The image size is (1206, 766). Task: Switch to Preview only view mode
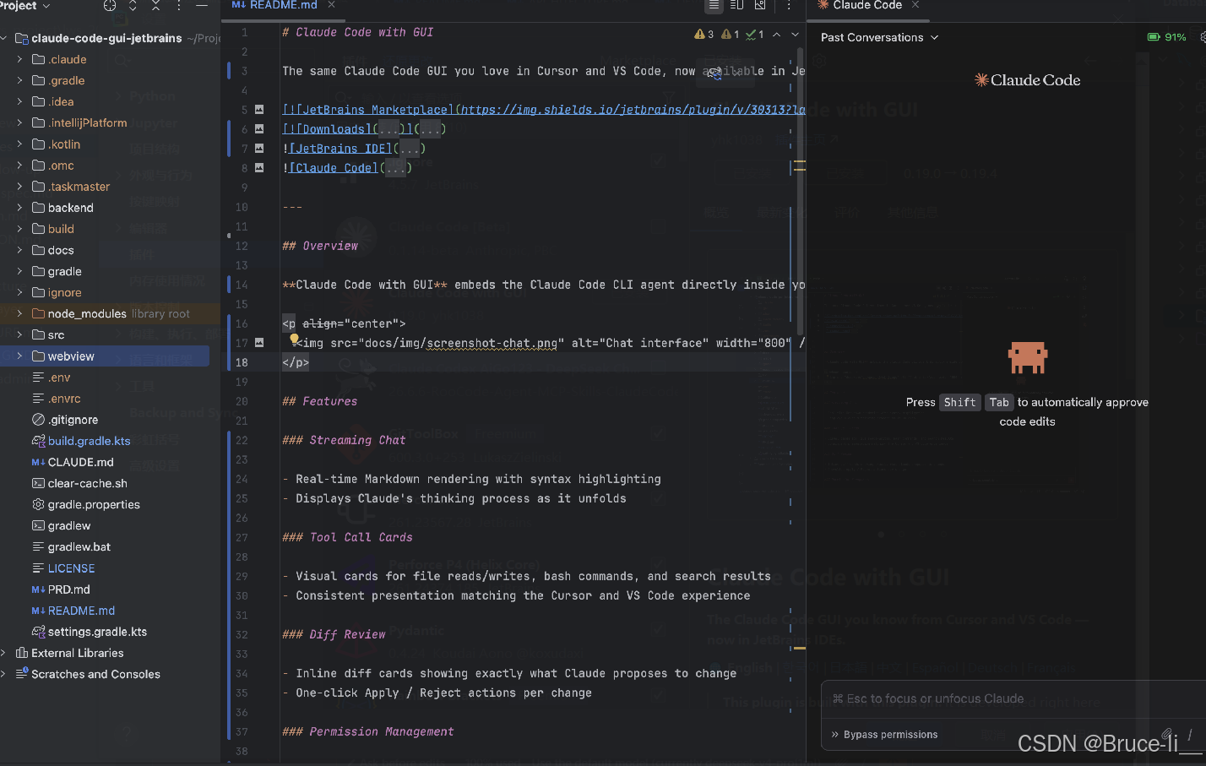click(760, 6)
